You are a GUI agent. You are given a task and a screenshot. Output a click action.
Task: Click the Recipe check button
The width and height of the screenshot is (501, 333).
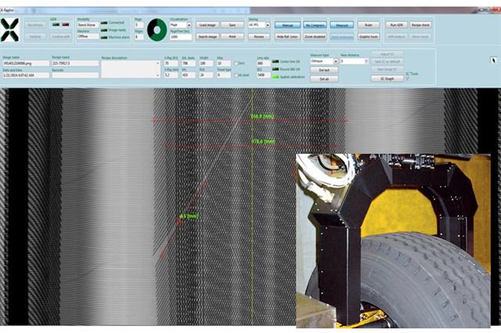(x=421, y=25)
